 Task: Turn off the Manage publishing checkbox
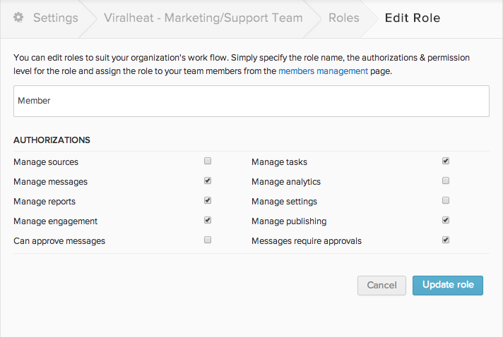click(x=446, y=220)
